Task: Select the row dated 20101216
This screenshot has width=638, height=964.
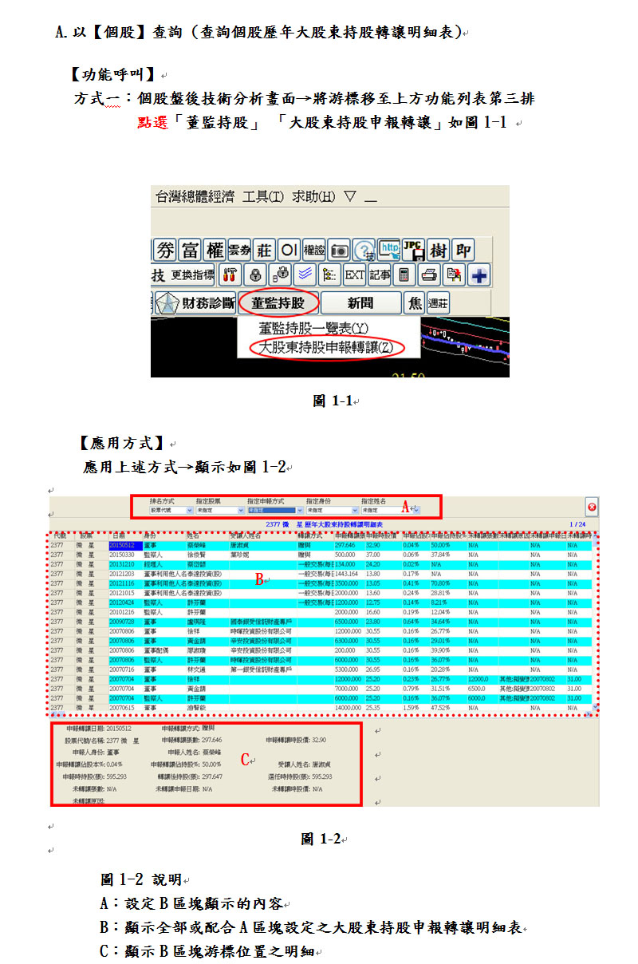Action: pyautogui.click(x=321, y=611)
